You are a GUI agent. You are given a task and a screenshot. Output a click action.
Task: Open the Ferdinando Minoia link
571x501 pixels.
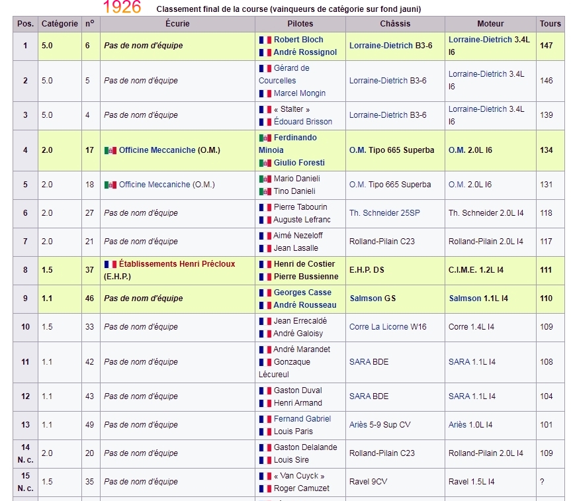click(x=288, y=144)
